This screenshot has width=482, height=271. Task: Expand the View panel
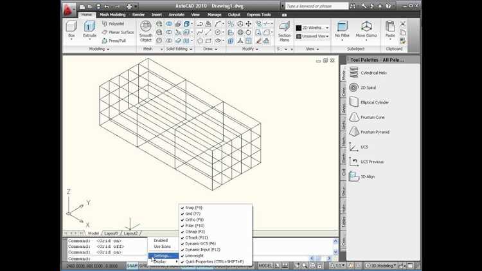pos(312,49)
